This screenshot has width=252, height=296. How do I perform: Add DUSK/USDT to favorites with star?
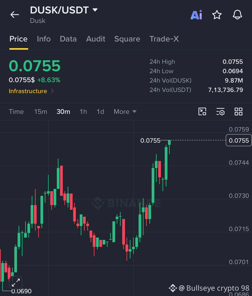point(217,15)
